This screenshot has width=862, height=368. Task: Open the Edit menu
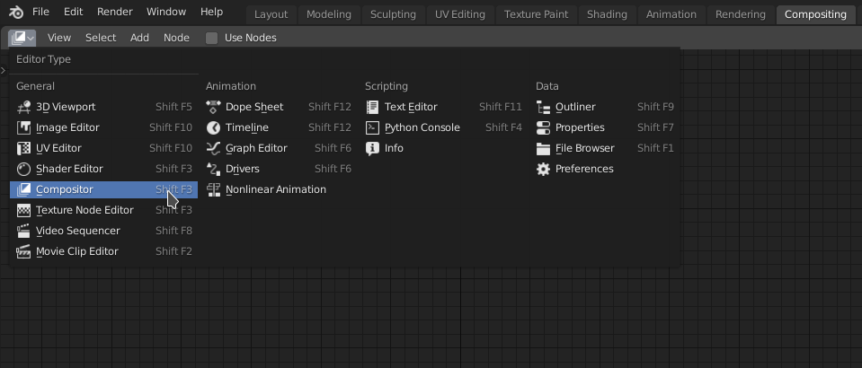(73, 12)
